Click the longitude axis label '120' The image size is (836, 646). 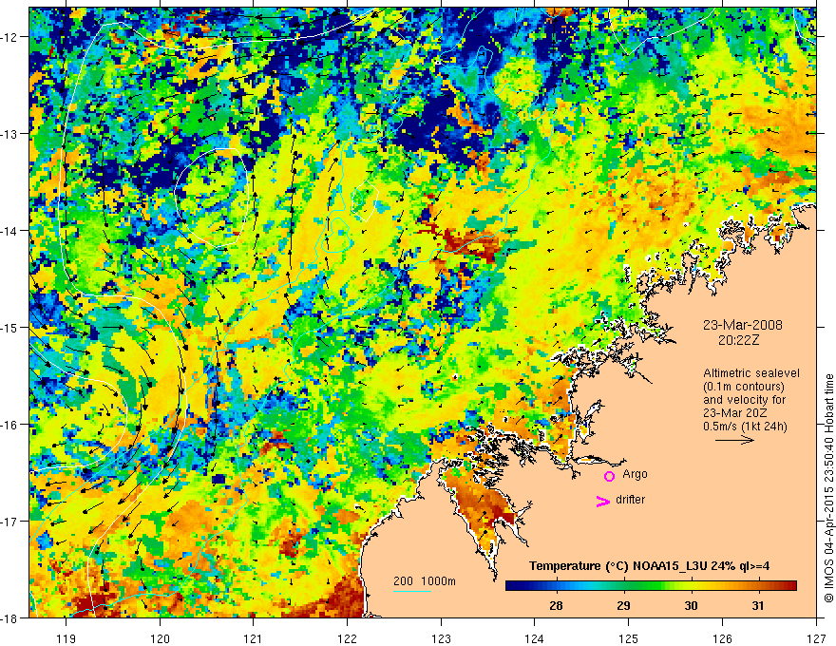click(x=160, y=638)
